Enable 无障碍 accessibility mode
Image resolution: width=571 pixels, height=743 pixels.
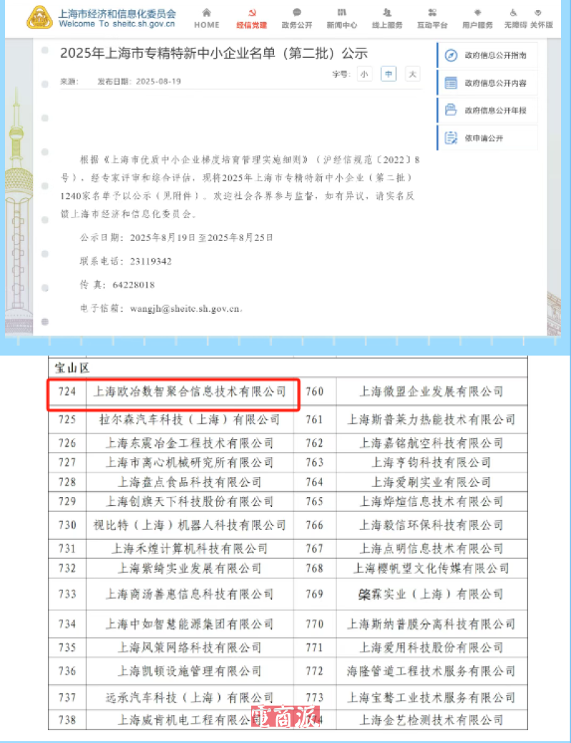(x=515, y=19)
